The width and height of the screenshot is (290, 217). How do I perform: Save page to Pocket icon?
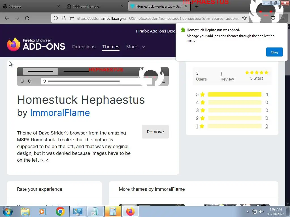click(273, 18)
